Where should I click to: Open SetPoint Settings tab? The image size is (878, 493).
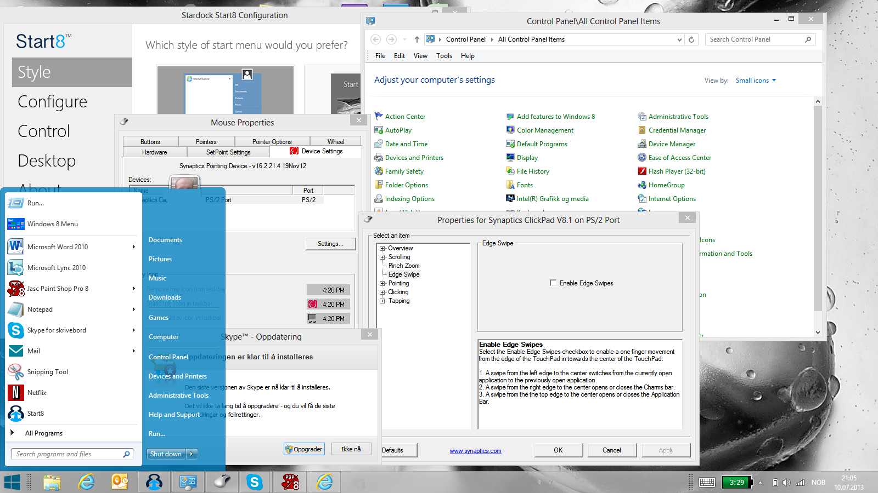[228, 152]
